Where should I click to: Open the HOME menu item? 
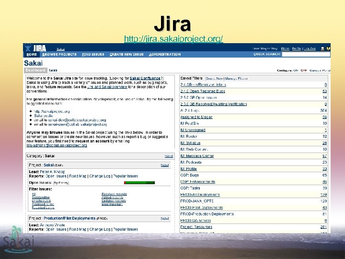pos(32,54)
